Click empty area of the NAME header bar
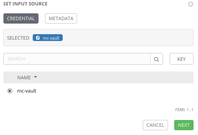Image resolution: width=198 pixels, height=135 pixels. pos(113,78)
